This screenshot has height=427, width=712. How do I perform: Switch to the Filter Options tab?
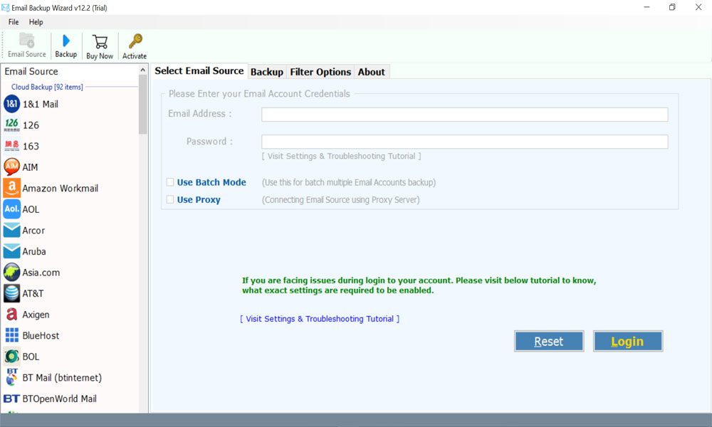320,71
